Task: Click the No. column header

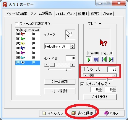Action: click(x=18, y=30)
